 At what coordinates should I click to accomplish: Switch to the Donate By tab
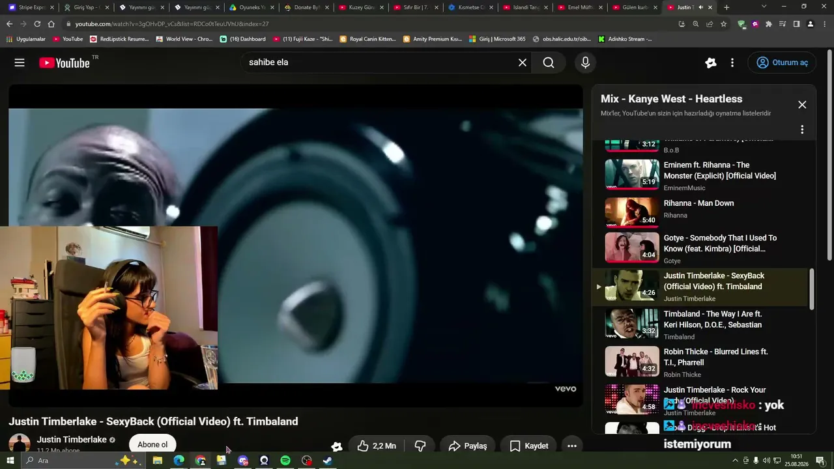(x=306, y=7)
